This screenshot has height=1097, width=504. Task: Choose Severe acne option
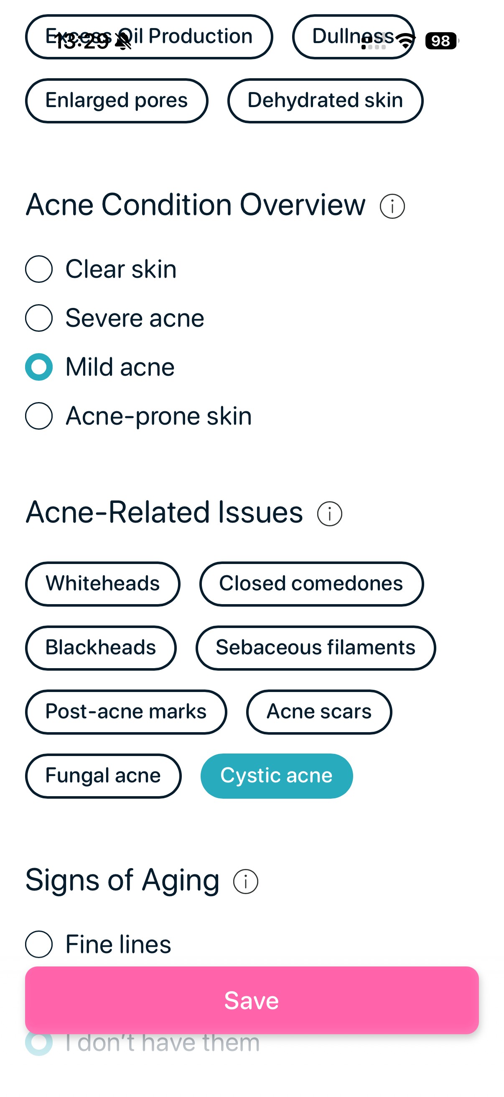coord(39,317)
